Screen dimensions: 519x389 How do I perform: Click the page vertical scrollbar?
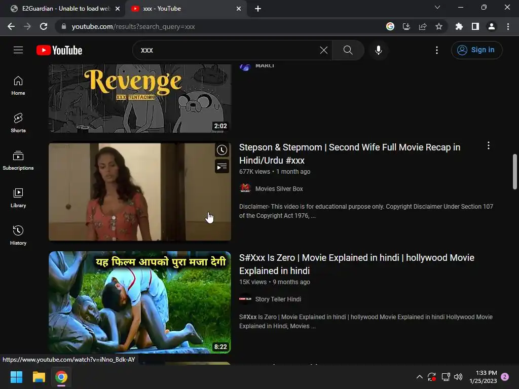coord(515,172)
